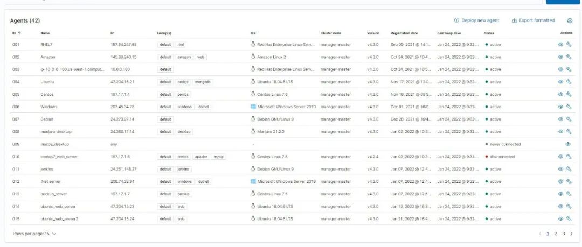Open configuration icon for manjaro_desktop
The image size is (582, 247).
[569, 132]
